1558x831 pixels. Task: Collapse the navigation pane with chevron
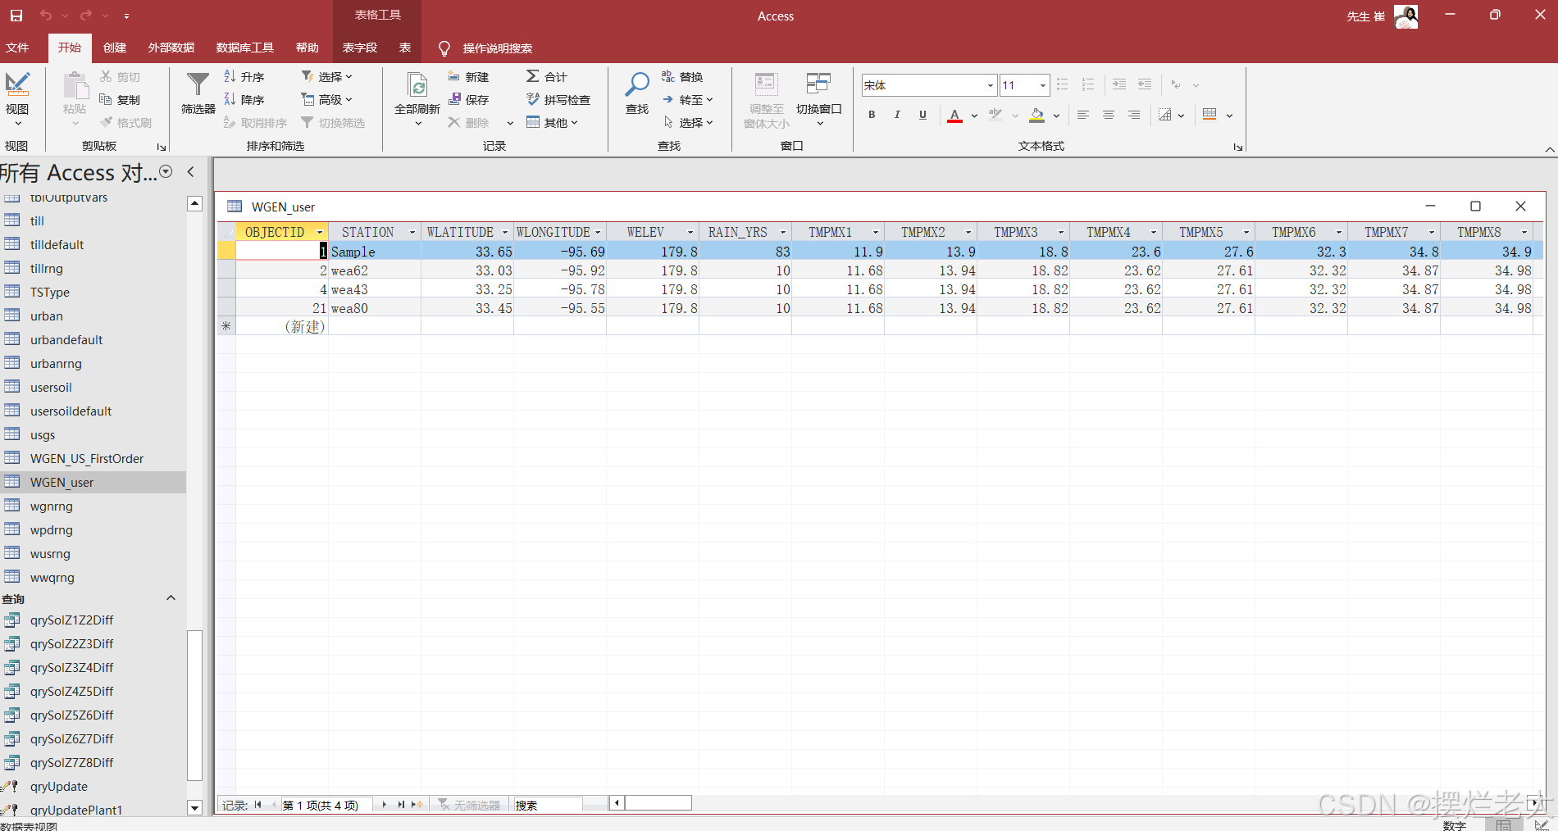[190, 172]
